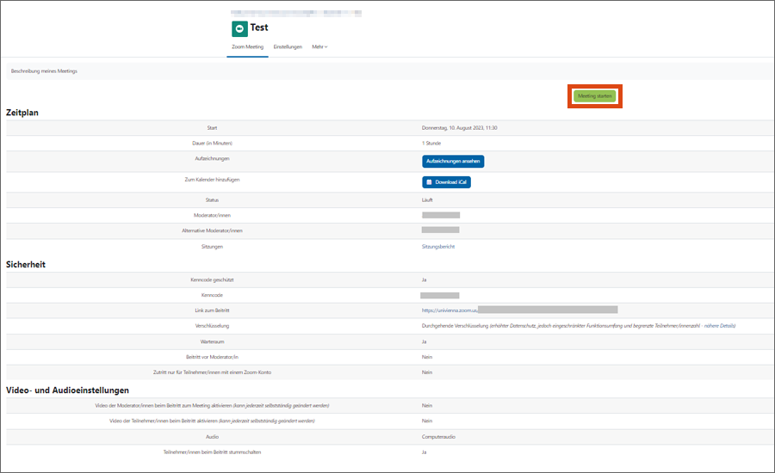This screenshot has width=775, height=473.
Task: Open the Sitzungsbericht link
Action: coord(438,246)
